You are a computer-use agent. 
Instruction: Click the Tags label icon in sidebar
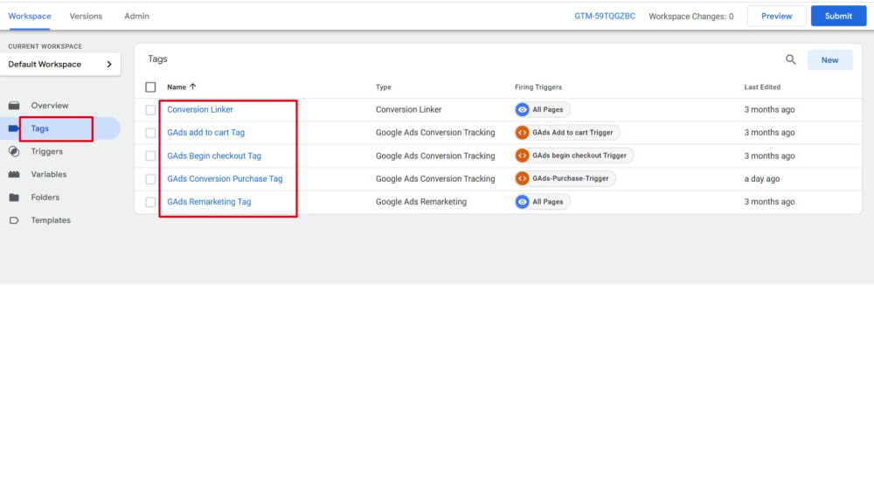pos(13,128)
